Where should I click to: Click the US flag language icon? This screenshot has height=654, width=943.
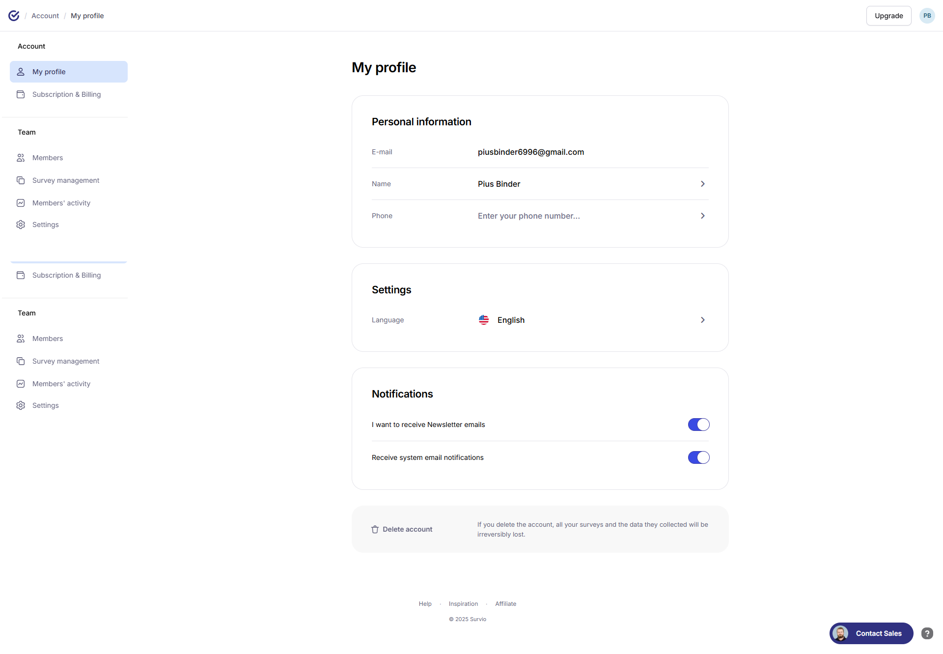(484, 320)
